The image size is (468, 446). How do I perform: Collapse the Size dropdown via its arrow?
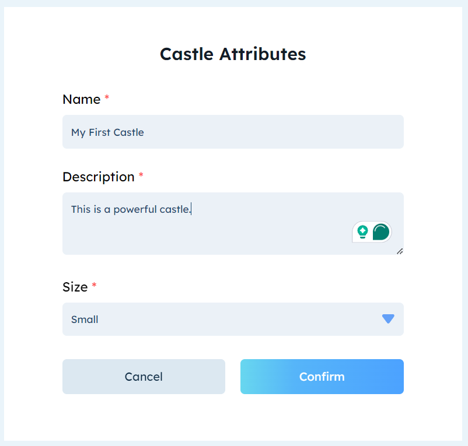tap(387, 319)
